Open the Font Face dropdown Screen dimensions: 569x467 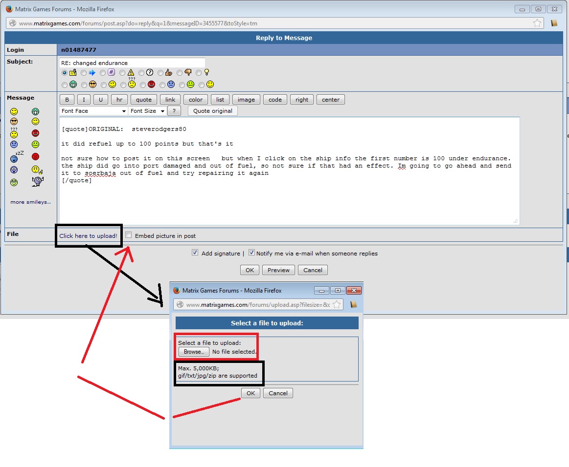coord(93,111)
